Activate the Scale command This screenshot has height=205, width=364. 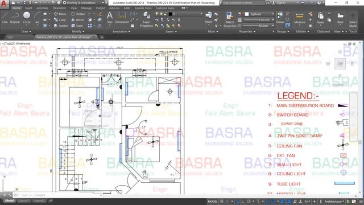point(77,26)
